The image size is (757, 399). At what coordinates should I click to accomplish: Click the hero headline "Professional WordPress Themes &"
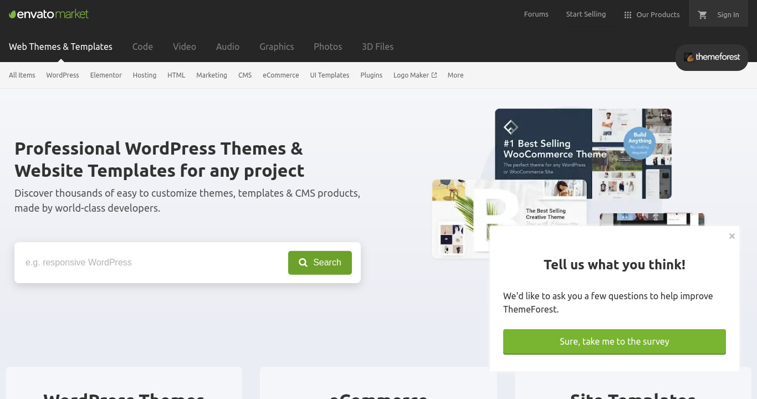click(159, 149)
